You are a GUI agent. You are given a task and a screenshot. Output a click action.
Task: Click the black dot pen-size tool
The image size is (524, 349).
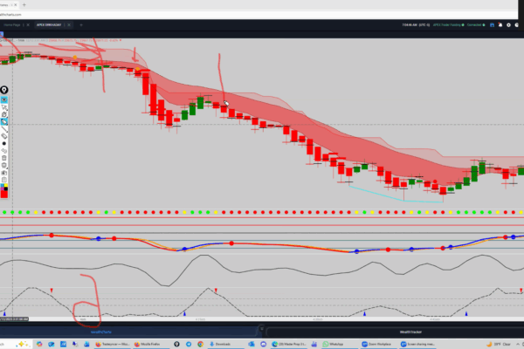tap(4, 144)
